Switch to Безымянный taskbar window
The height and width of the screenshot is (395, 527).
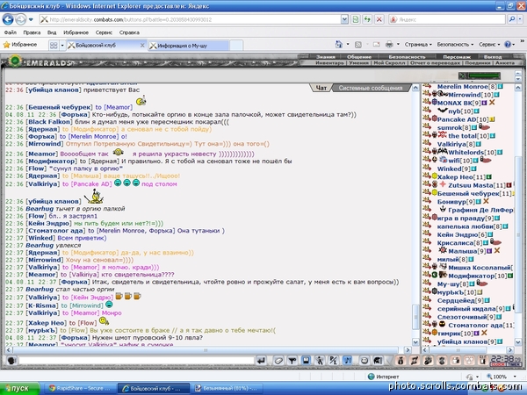pos(229,388)
